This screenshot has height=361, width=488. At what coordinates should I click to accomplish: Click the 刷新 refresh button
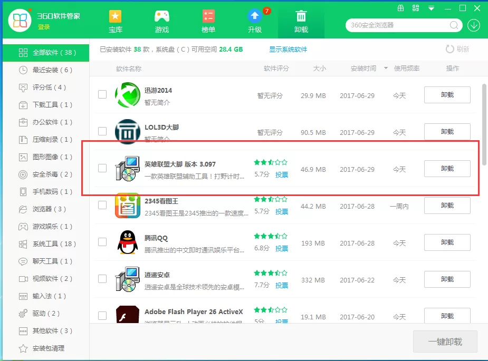point(457,49)
